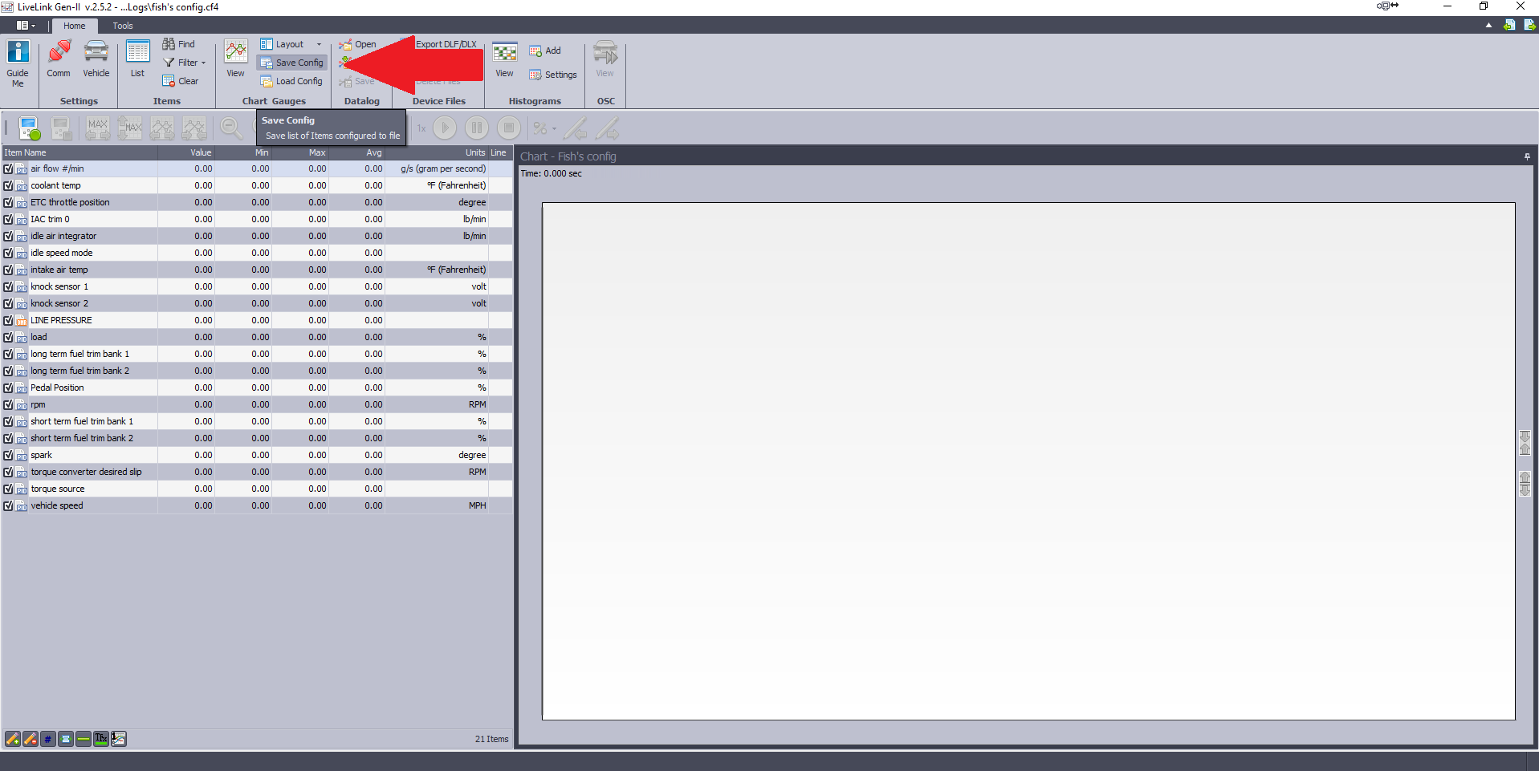Pause datalog playback

pos(477,128)
